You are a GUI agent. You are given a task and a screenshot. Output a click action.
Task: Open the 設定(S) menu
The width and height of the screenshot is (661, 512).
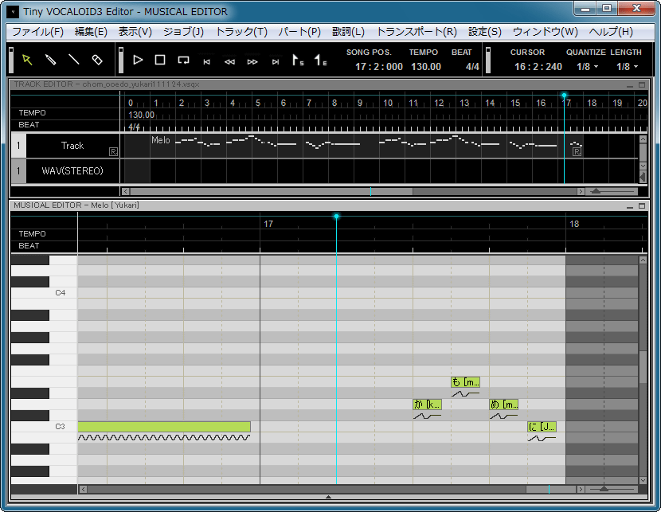click(485, 32)
